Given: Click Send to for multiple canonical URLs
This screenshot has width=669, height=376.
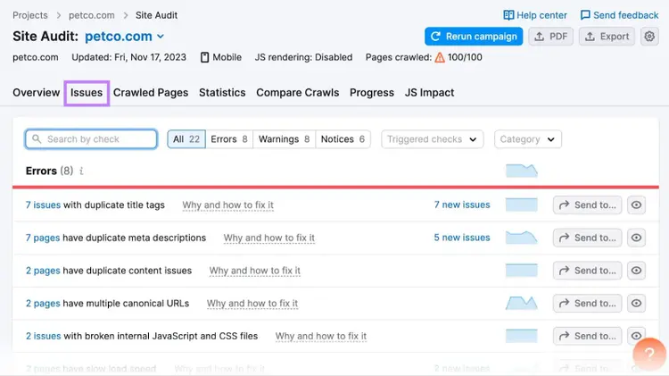Looking at the screenshot, I should [x=588, y=304].
